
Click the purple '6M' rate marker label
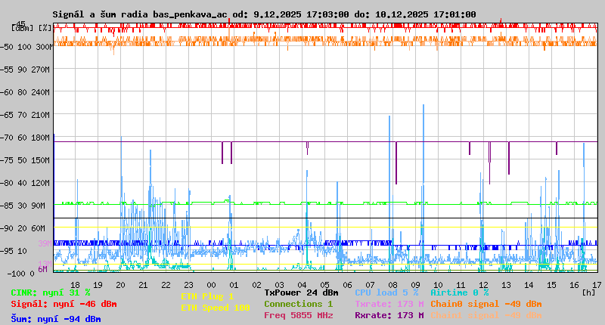[43, 269]
